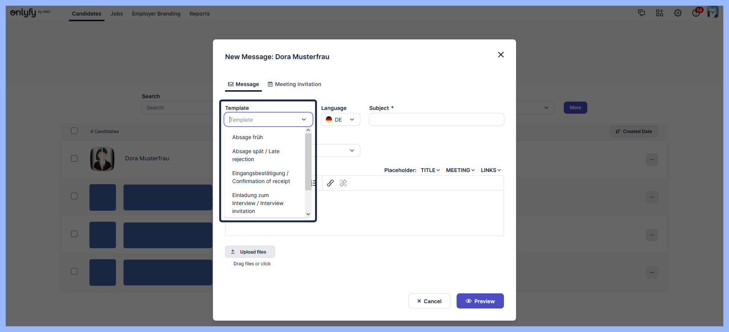Click the onlyfy logo
The height and width of the screenshot is (332, 729).
point(23,13)
